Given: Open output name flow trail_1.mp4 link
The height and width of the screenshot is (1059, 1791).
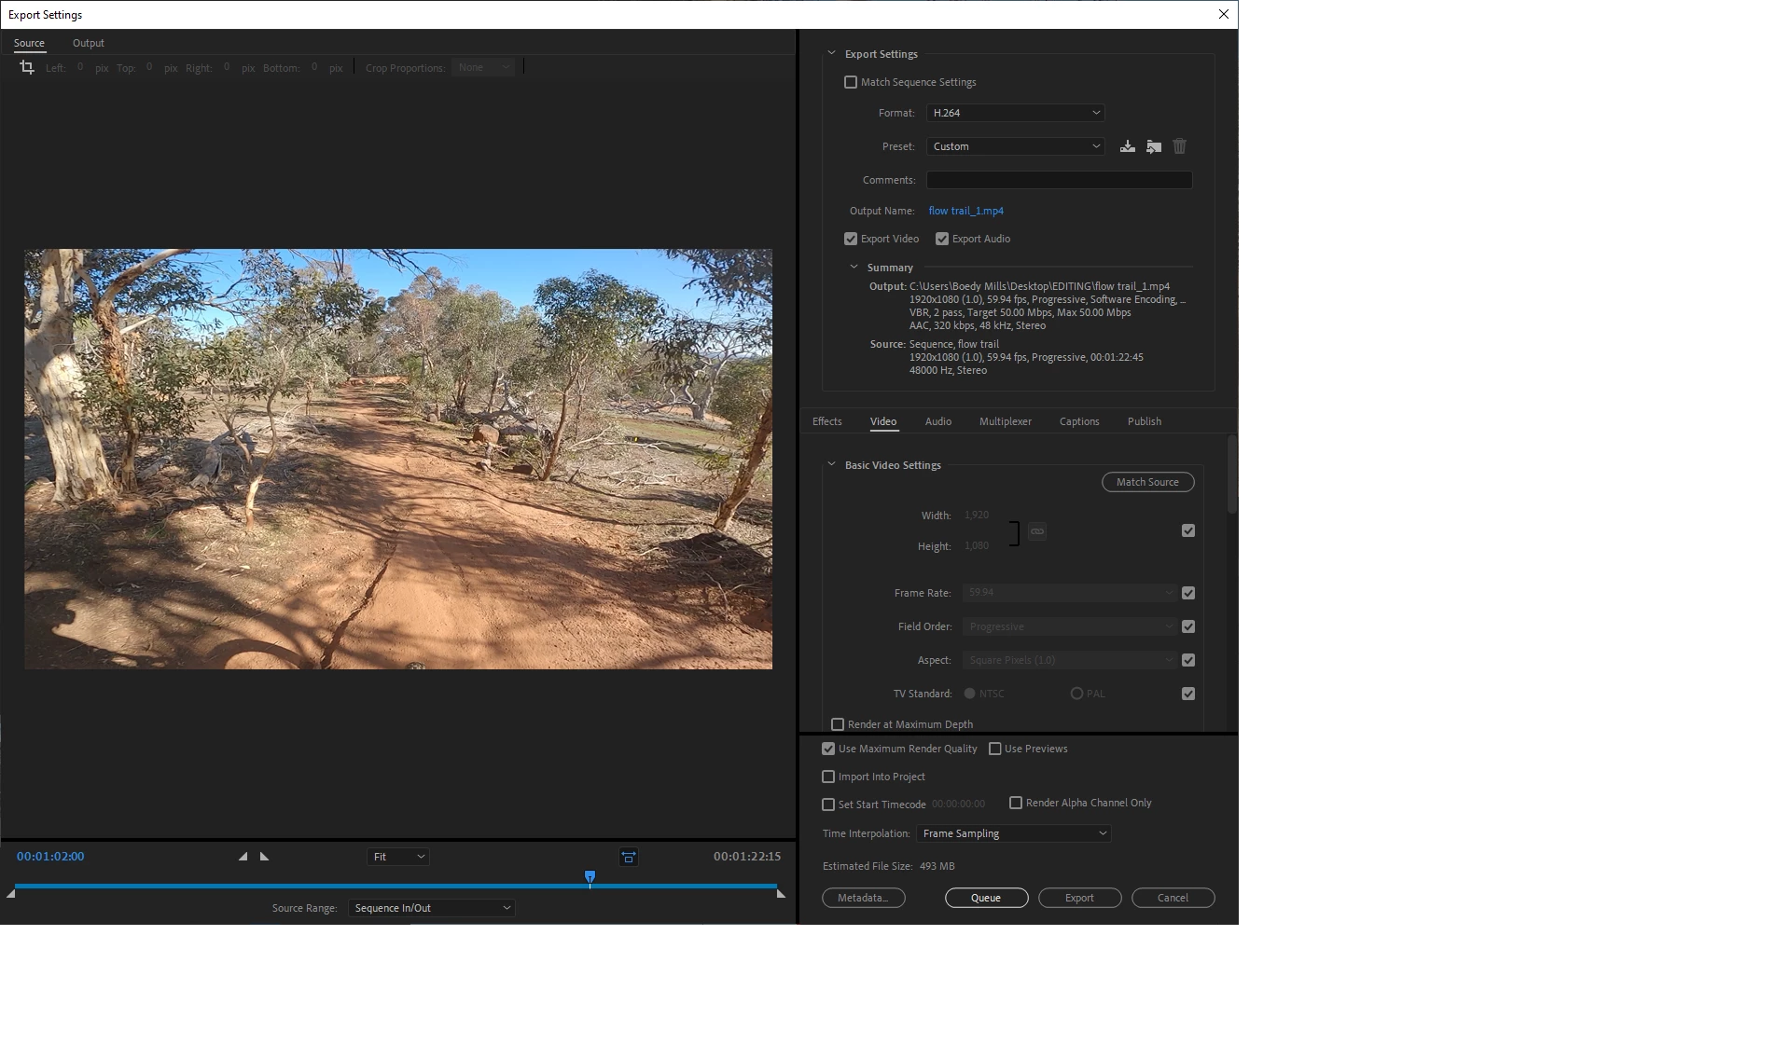Looking at the screenshot, I should pos(965,211).
